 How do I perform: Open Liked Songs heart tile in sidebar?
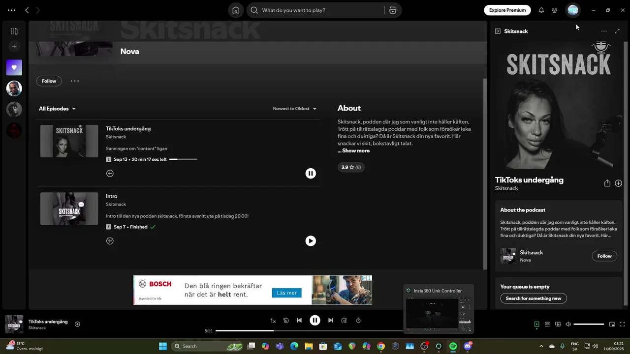[14, 67]
